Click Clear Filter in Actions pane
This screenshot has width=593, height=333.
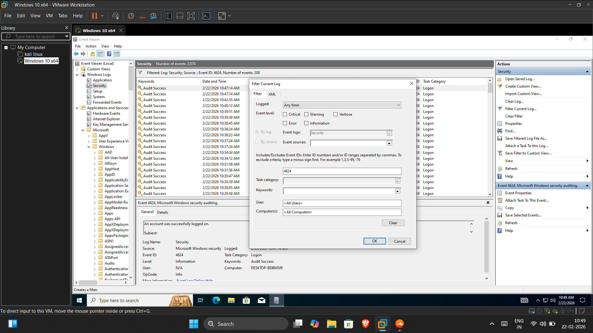(514, 116)
